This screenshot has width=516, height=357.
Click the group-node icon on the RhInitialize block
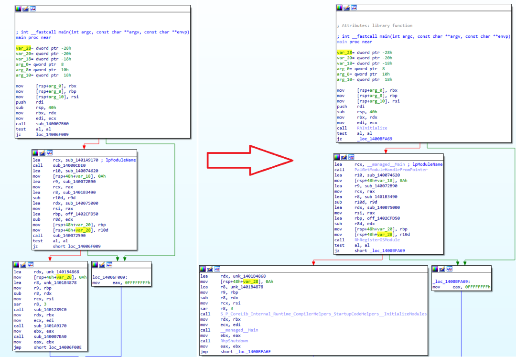tap(353, 7)
